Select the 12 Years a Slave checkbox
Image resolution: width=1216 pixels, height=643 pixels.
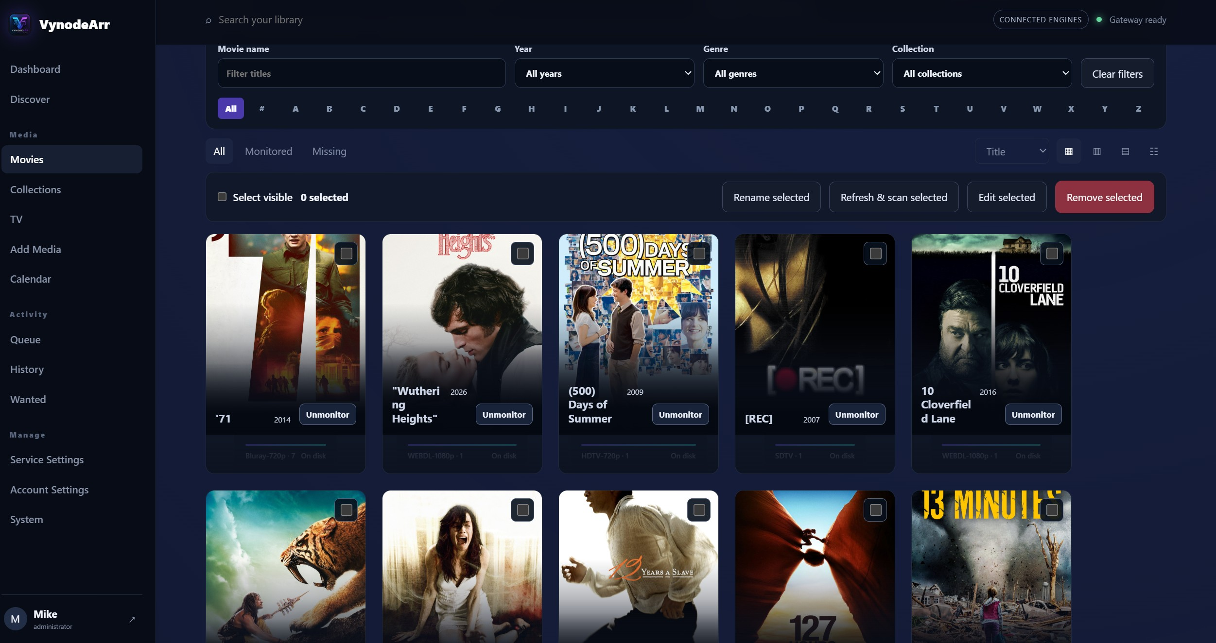(699, 510)
